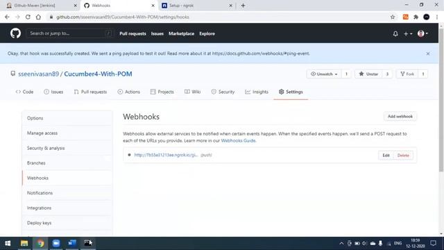
Task: Click the browser back arrow
Action: coord(7,17)
